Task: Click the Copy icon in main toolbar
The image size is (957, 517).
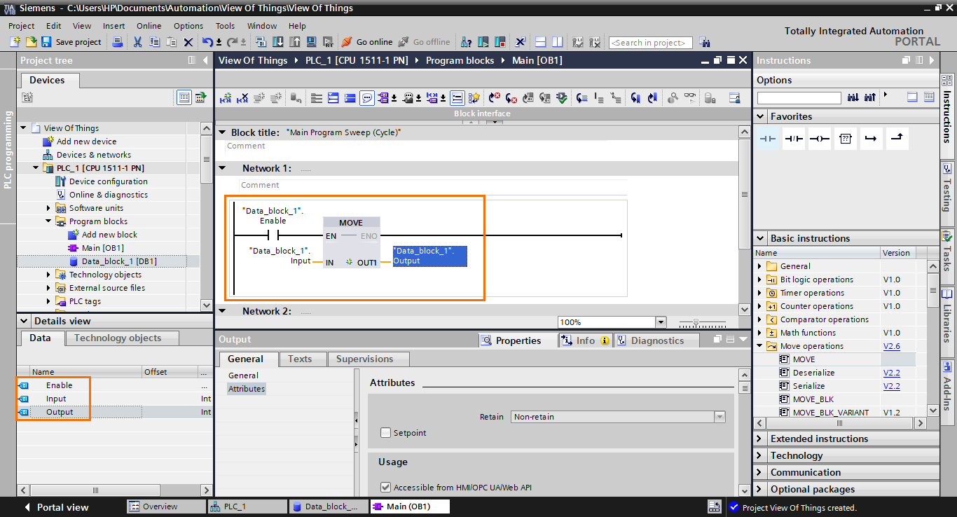Action: (x=154, y=42)
